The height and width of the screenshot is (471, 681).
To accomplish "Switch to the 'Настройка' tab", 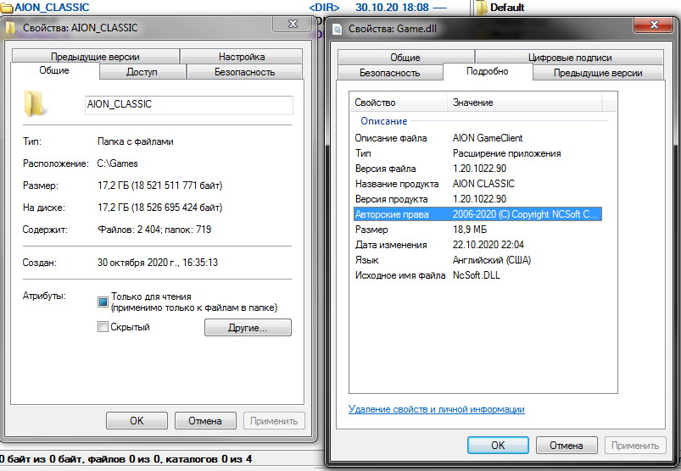I will tap(242, 57).
